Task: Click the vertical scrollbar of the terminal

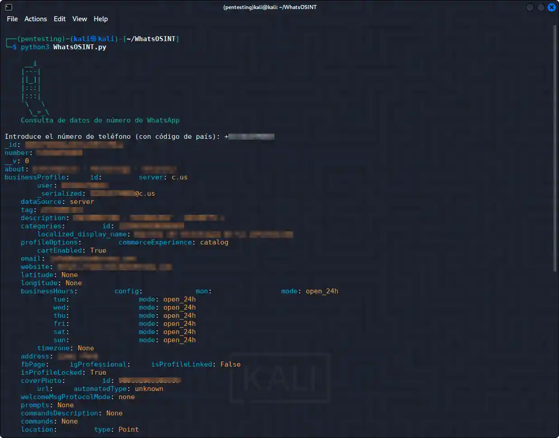Action: 555,149
